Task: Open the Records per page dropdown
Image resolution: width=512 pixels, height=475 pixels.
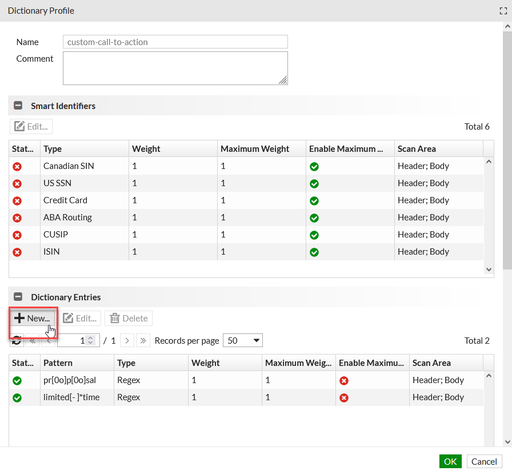Action: point(243,341)
